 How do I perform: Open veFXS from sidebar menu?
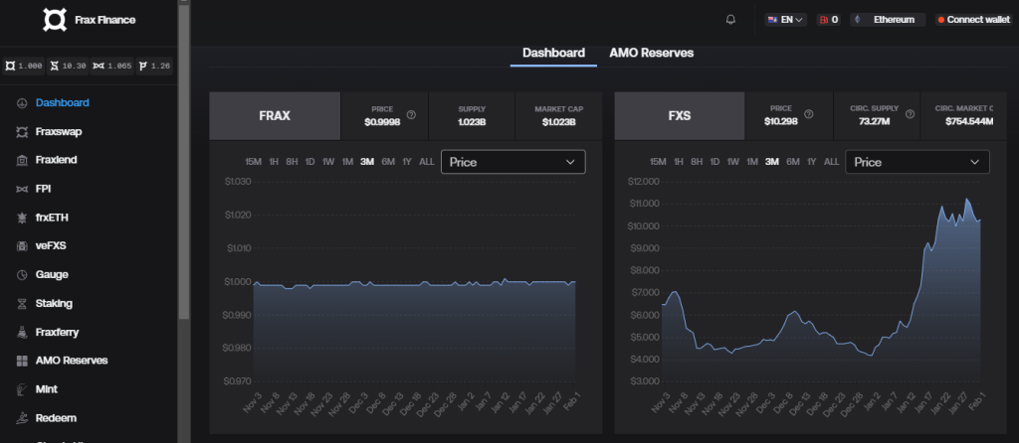[x=51, y=246]
